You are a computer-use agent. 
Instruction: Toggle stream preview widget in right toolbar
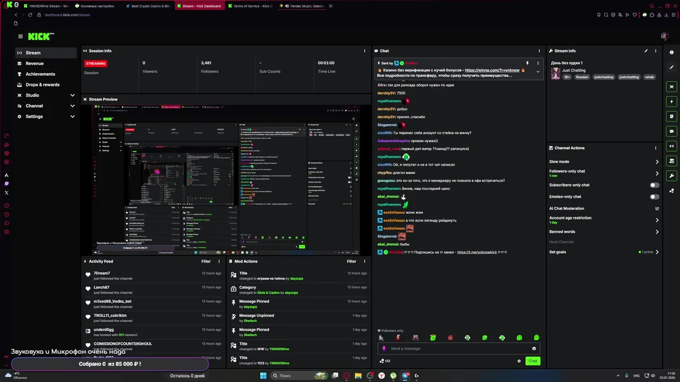click(x=672, y=86)
